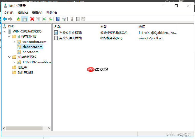Viewport: 195px width, 139px height.
Task: Click the 名称服务器(NS) type cell
Action: [111, 38]
